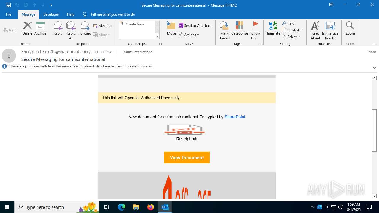
Task: Open Immersive Reader
Action: pos(330,30)
